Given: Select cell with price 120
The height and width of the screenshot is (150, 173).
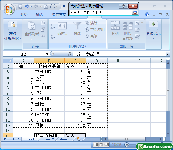Looking at the screenshot, I should (x=75, y=88).
